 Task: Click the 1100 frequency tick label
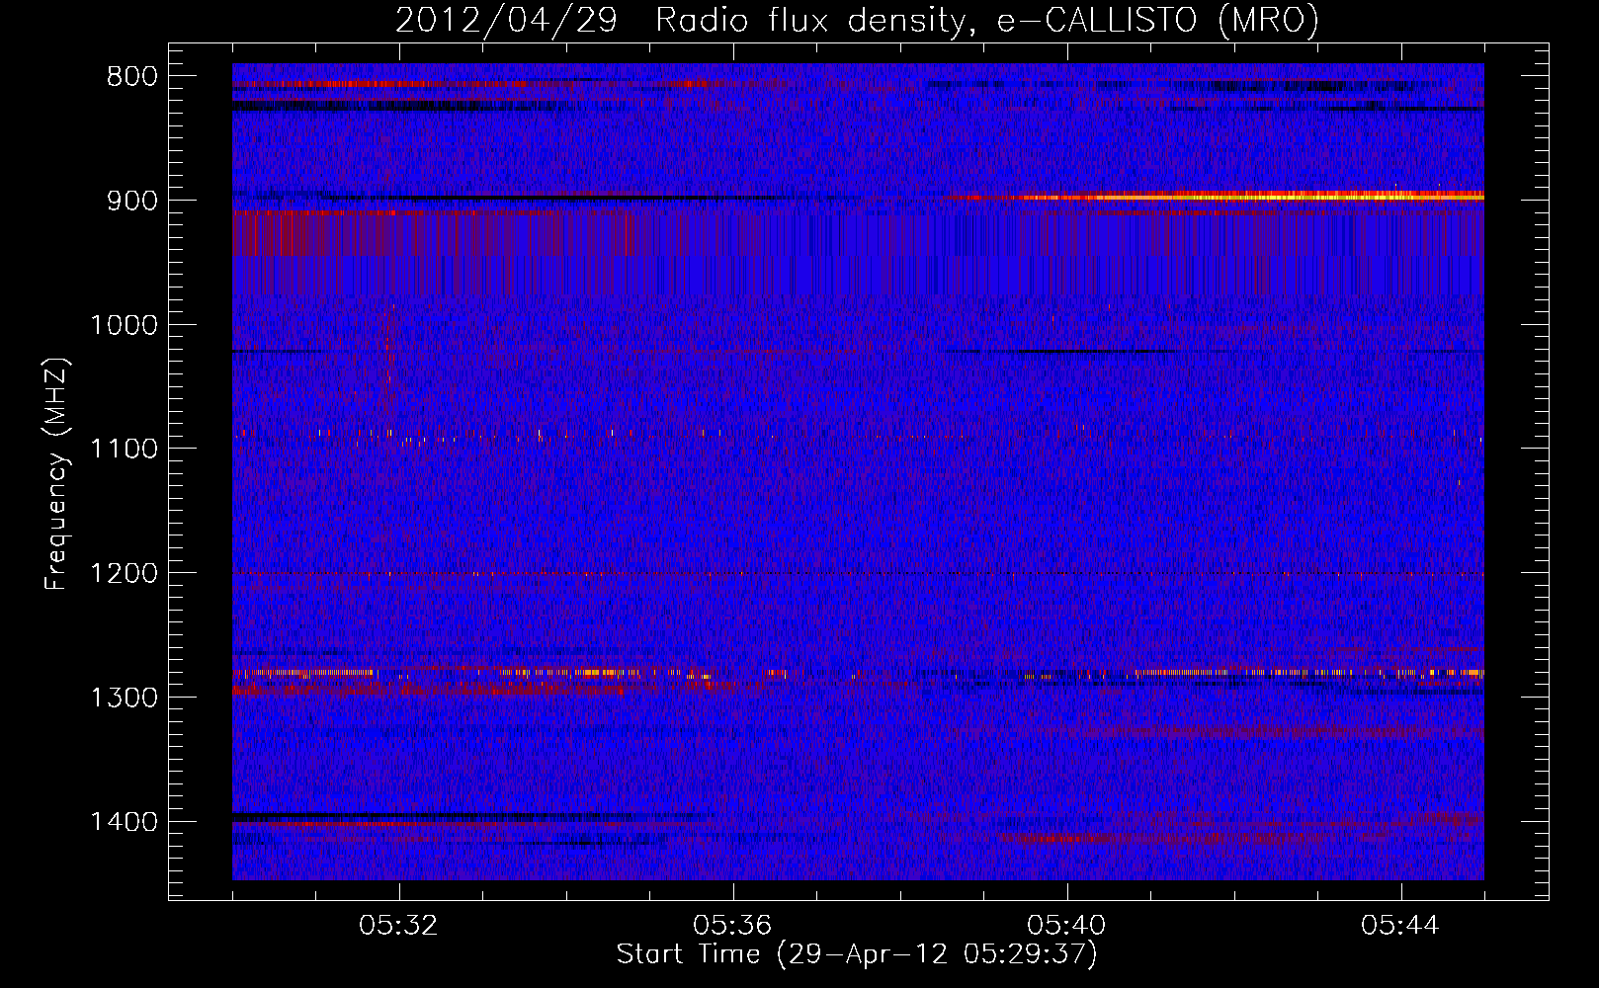click(x=124, y=450)
